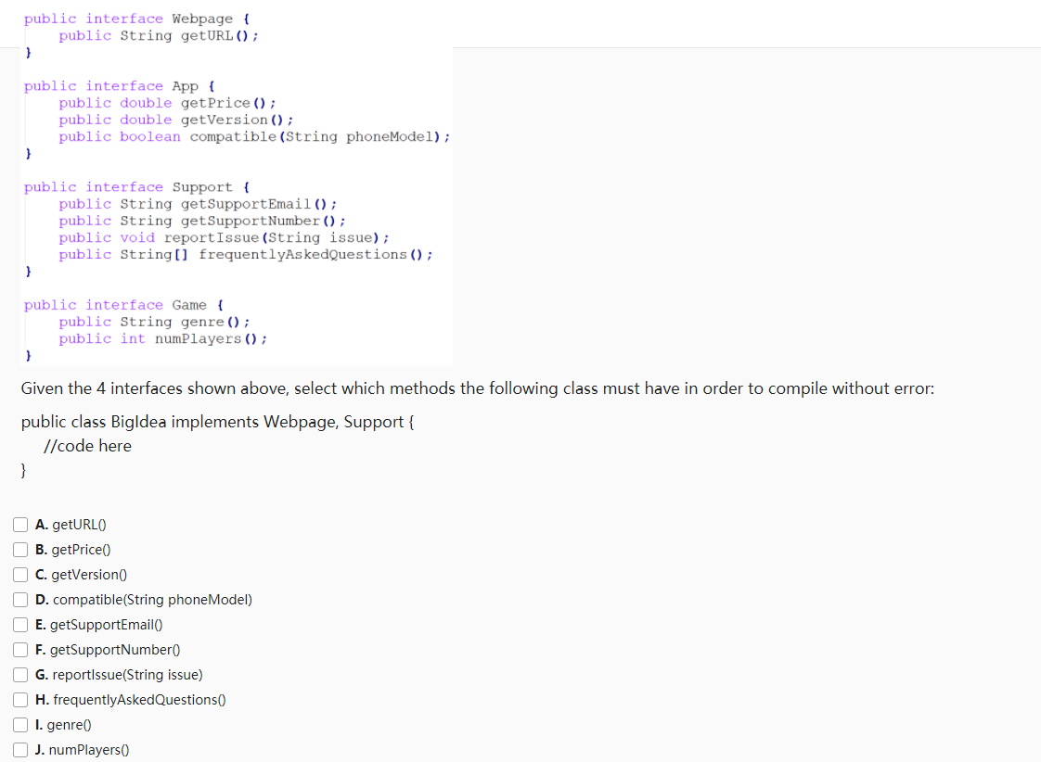Click the 'public interface App' code line
The image size is (1041, 762).
point(120,86)
